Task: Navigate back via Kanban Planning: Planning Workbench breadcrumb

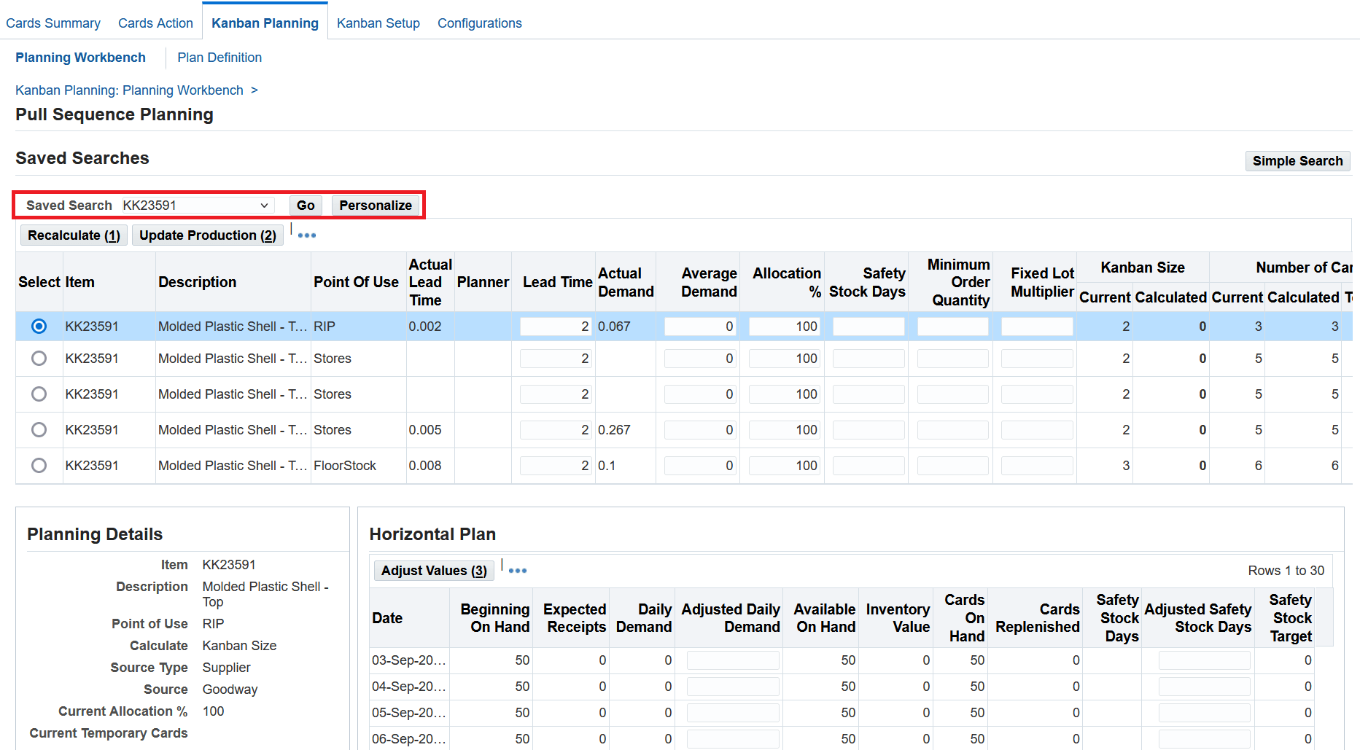Action: (x=129, y=90)
